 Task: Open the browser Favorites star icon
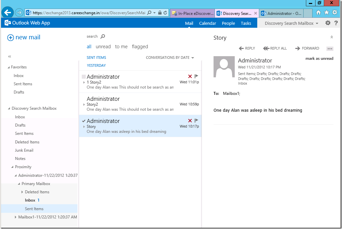pos(326,13)
